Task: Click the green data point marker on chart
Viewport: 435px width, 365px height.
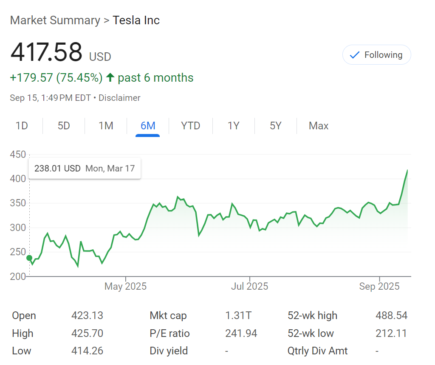Action: point(29,258)
